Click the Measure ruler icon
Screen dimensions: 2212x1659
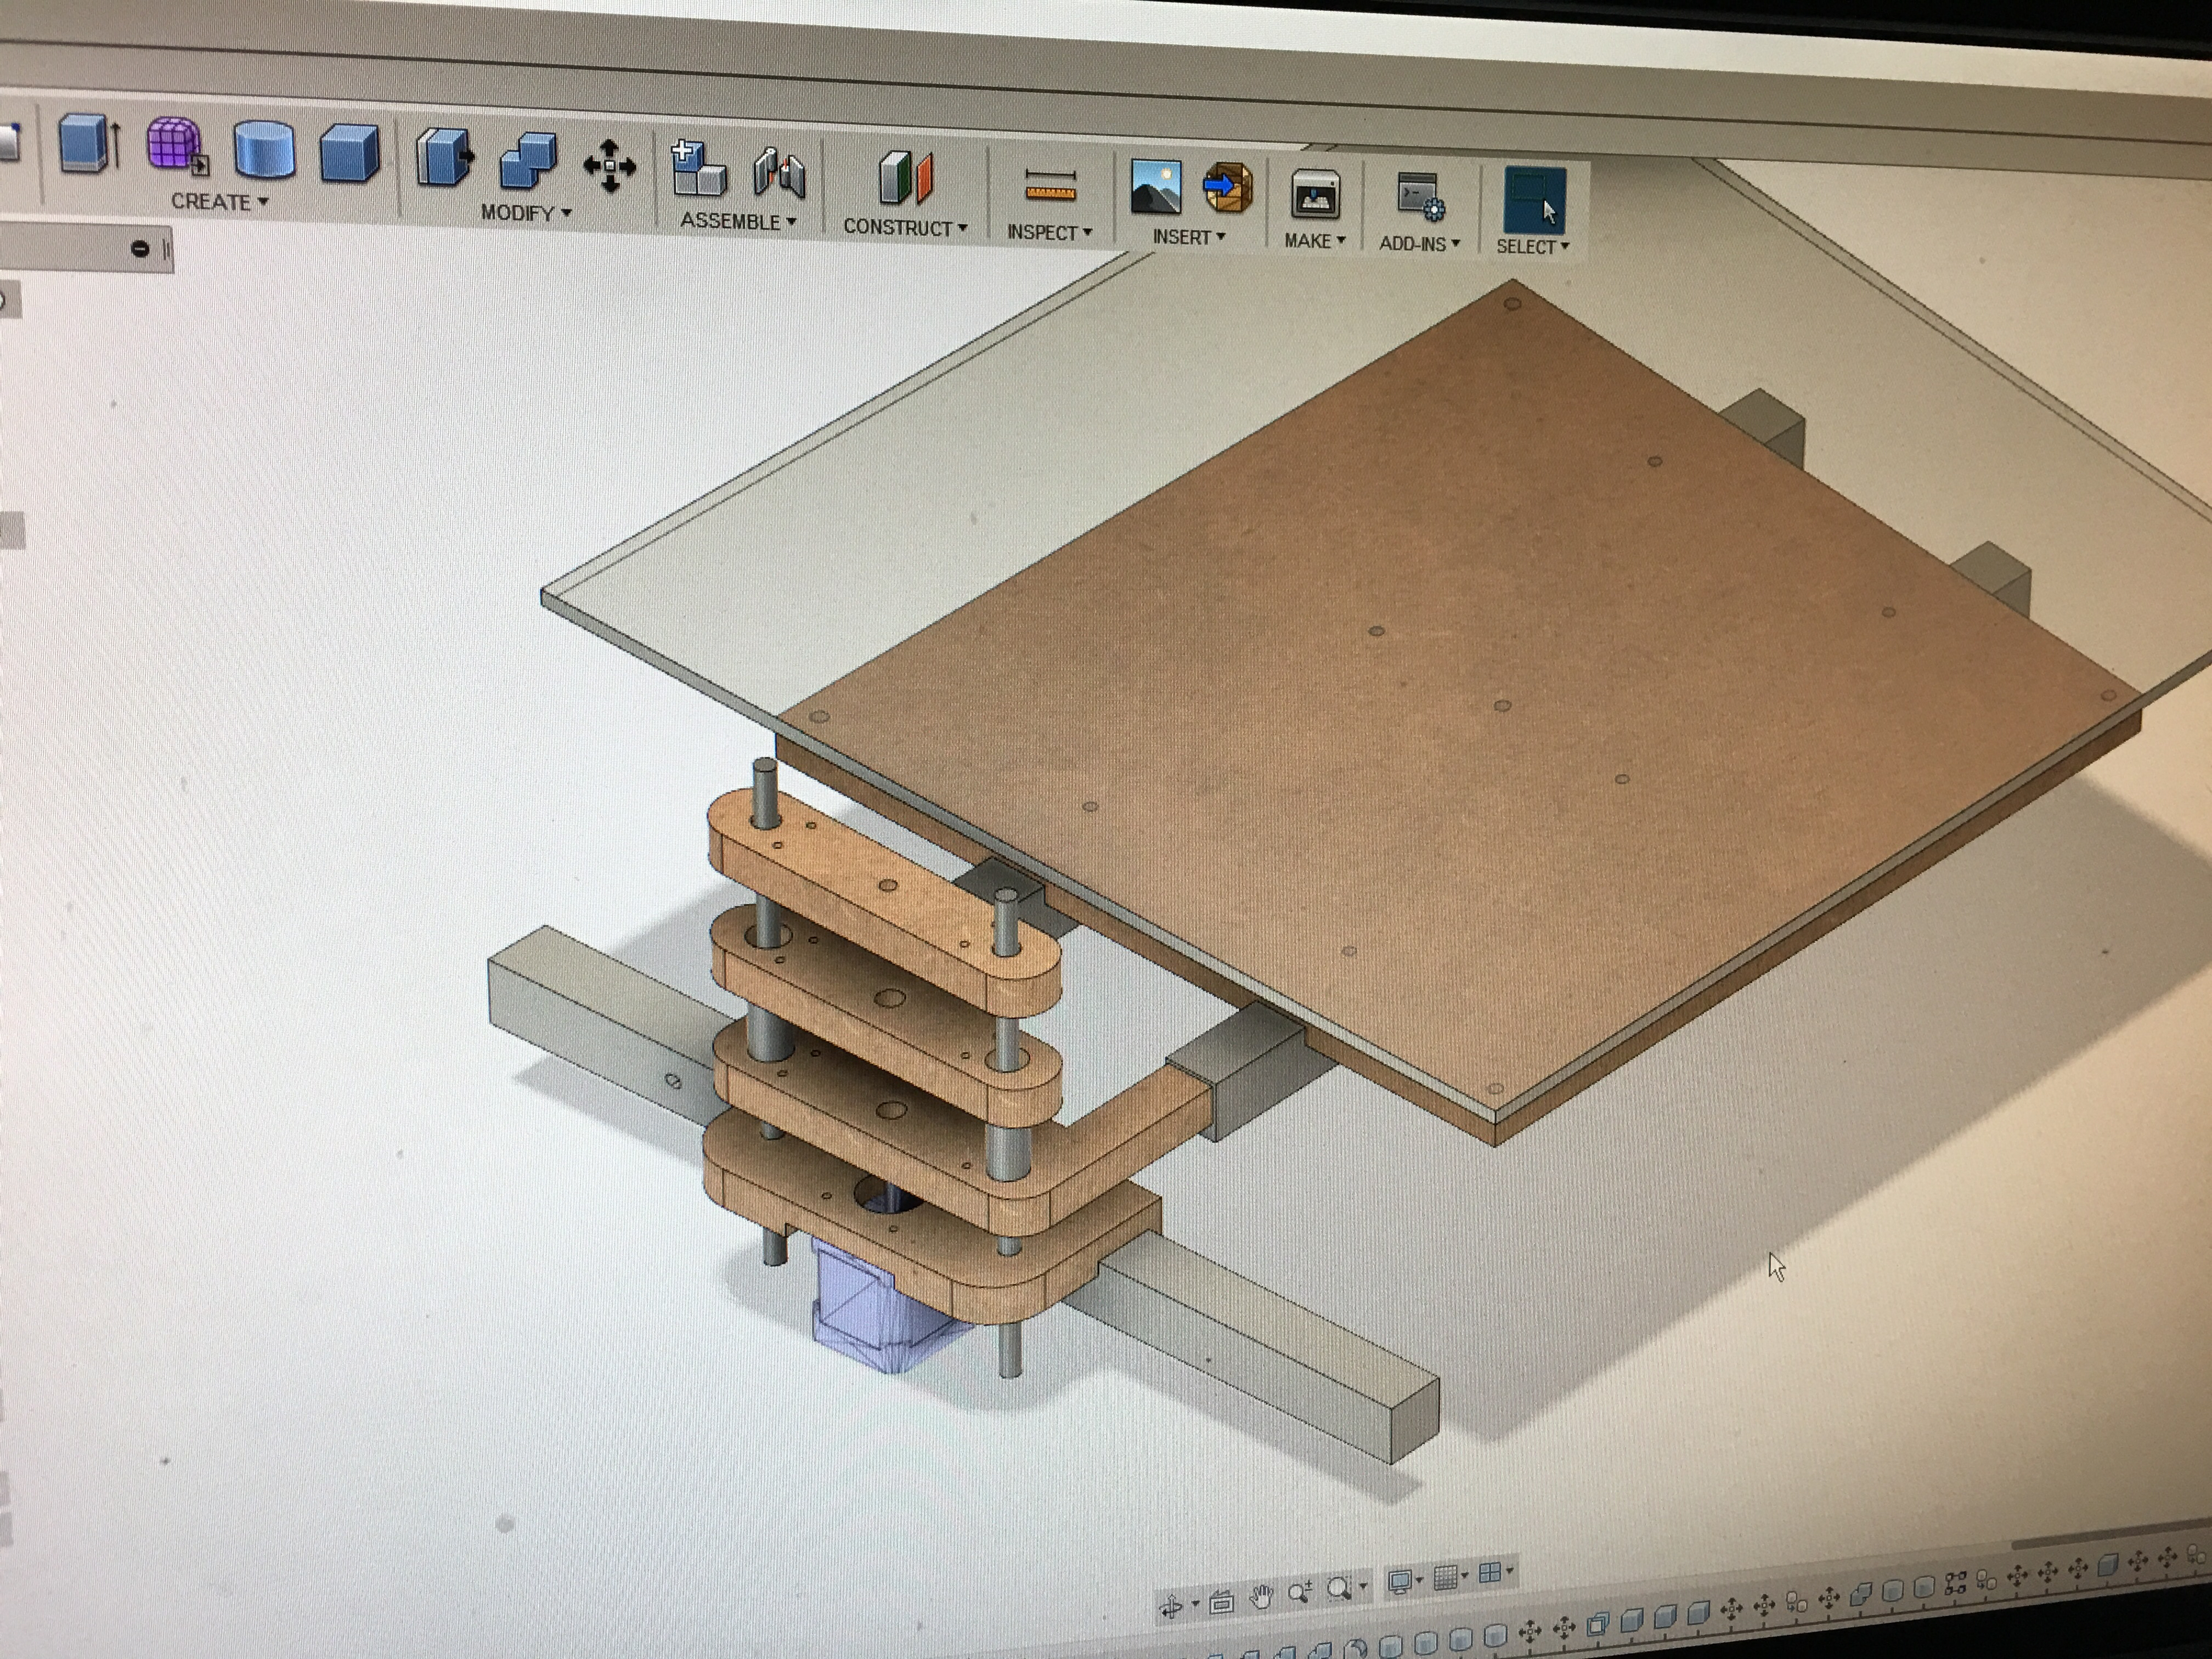click(1050, 186)
